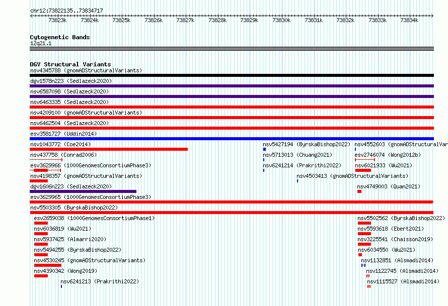
Task: Select the nsv1115527 Alsmadi2014 label
Action: 403,281
